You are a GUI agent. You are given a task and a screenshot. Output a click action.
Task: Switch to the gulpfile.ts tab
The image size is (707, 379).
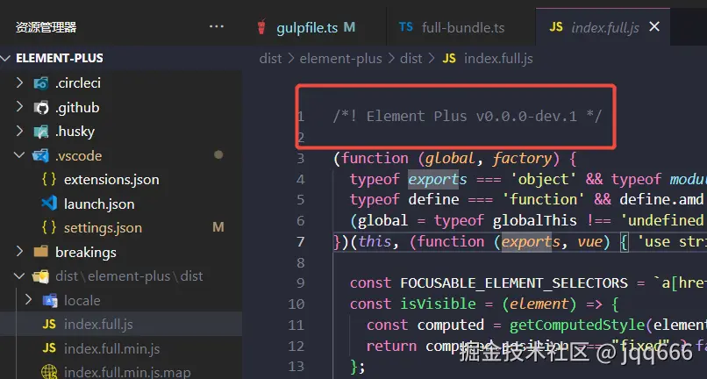point(314,27)
